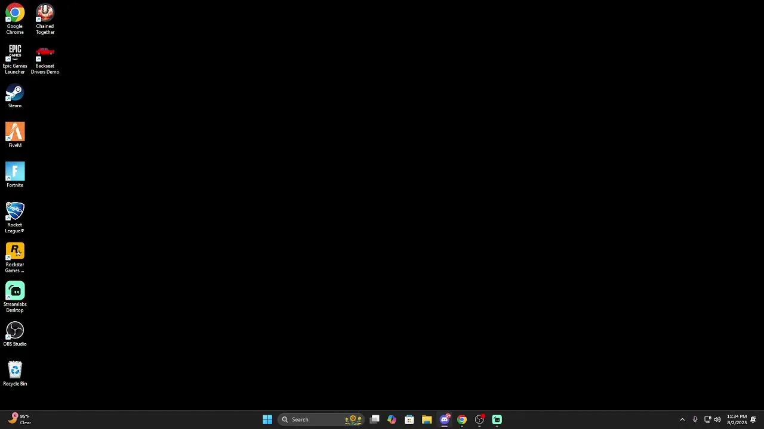
Task: Click the taskbar Search box
Action: point(322,419)
